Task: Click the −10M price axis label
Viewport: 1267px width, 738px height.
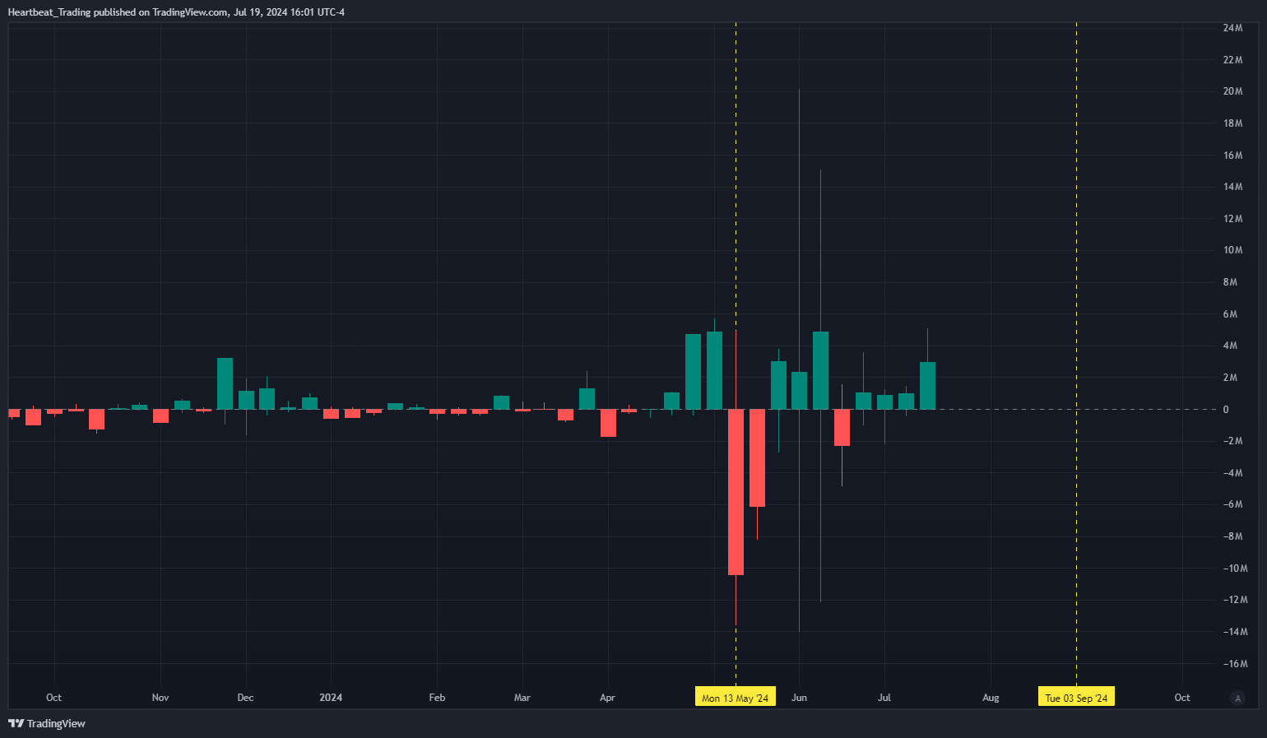Action: 1235,569
